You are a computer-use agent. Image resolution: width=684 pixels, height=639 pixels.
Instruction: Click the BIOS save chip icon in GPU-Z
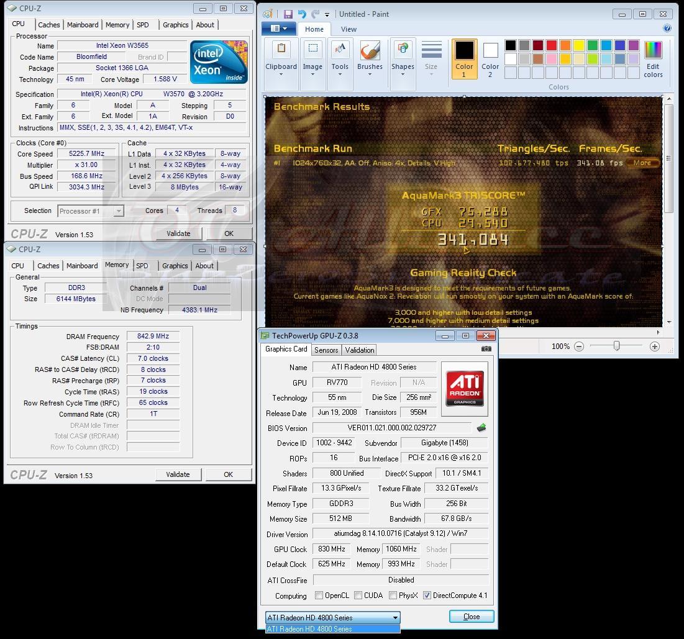coord(481,428)
